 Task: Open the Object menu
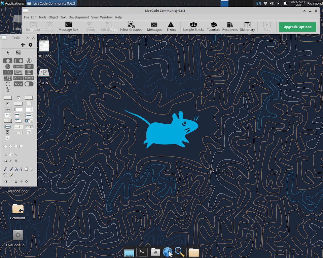[x=53, y=17]
